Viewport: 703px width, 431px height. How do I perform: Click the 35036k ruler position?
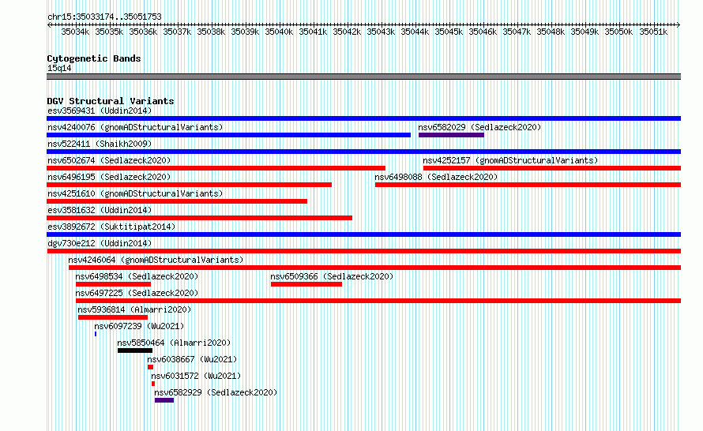(143, 32)
